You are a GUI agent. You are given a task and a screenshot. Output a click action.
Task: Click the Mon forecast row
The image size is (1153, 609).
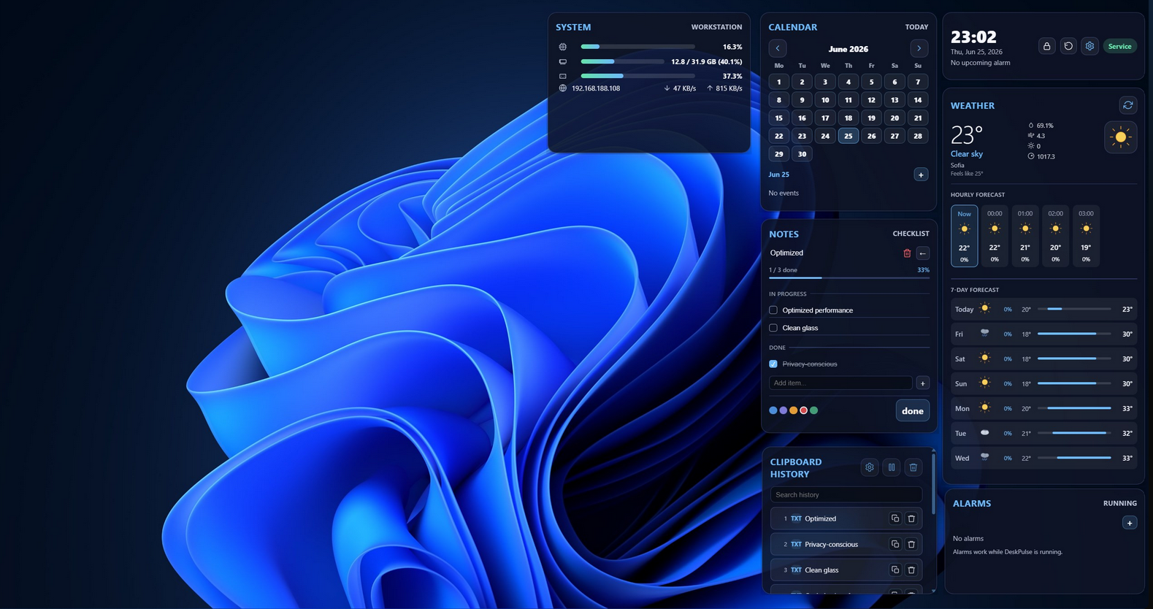[1043, 409]
